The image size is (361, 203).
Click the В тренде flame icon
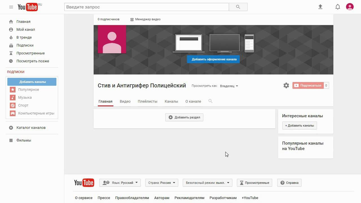pos(11,37)
